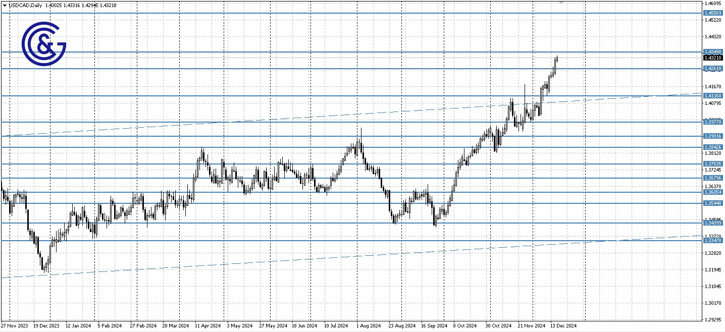This screenshot has height=332, width=725.
Task: Click the 1.34399 level label
Action: click(x=713, y=224)
